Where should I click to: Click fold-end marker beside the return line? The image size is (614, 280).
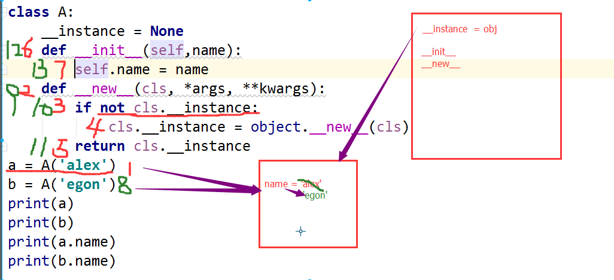tap(3, 147)
